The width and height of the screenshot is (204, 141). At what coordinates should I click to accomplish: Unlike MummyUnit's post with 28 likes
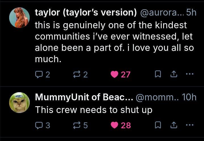(x=115, y=125)
